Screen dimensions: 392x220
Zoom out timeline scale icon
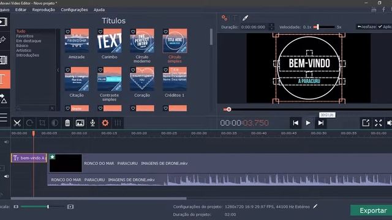point(16,207)
